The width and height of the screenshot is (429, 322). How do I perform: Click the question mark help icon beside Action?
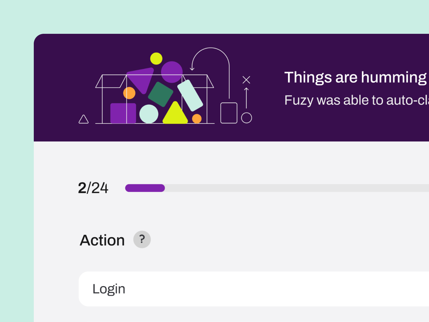(x=142, y=239)
